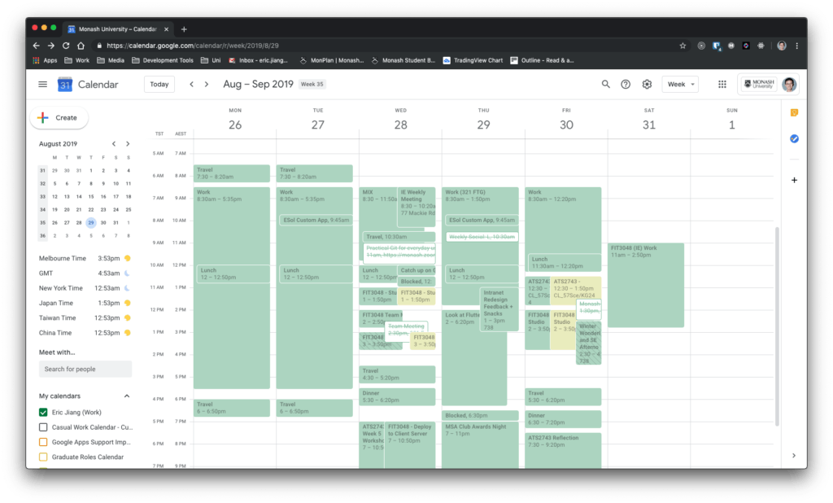Open Inbox - eric.jiang bookmark
The image size is (833, 503).
pos(258,60)
